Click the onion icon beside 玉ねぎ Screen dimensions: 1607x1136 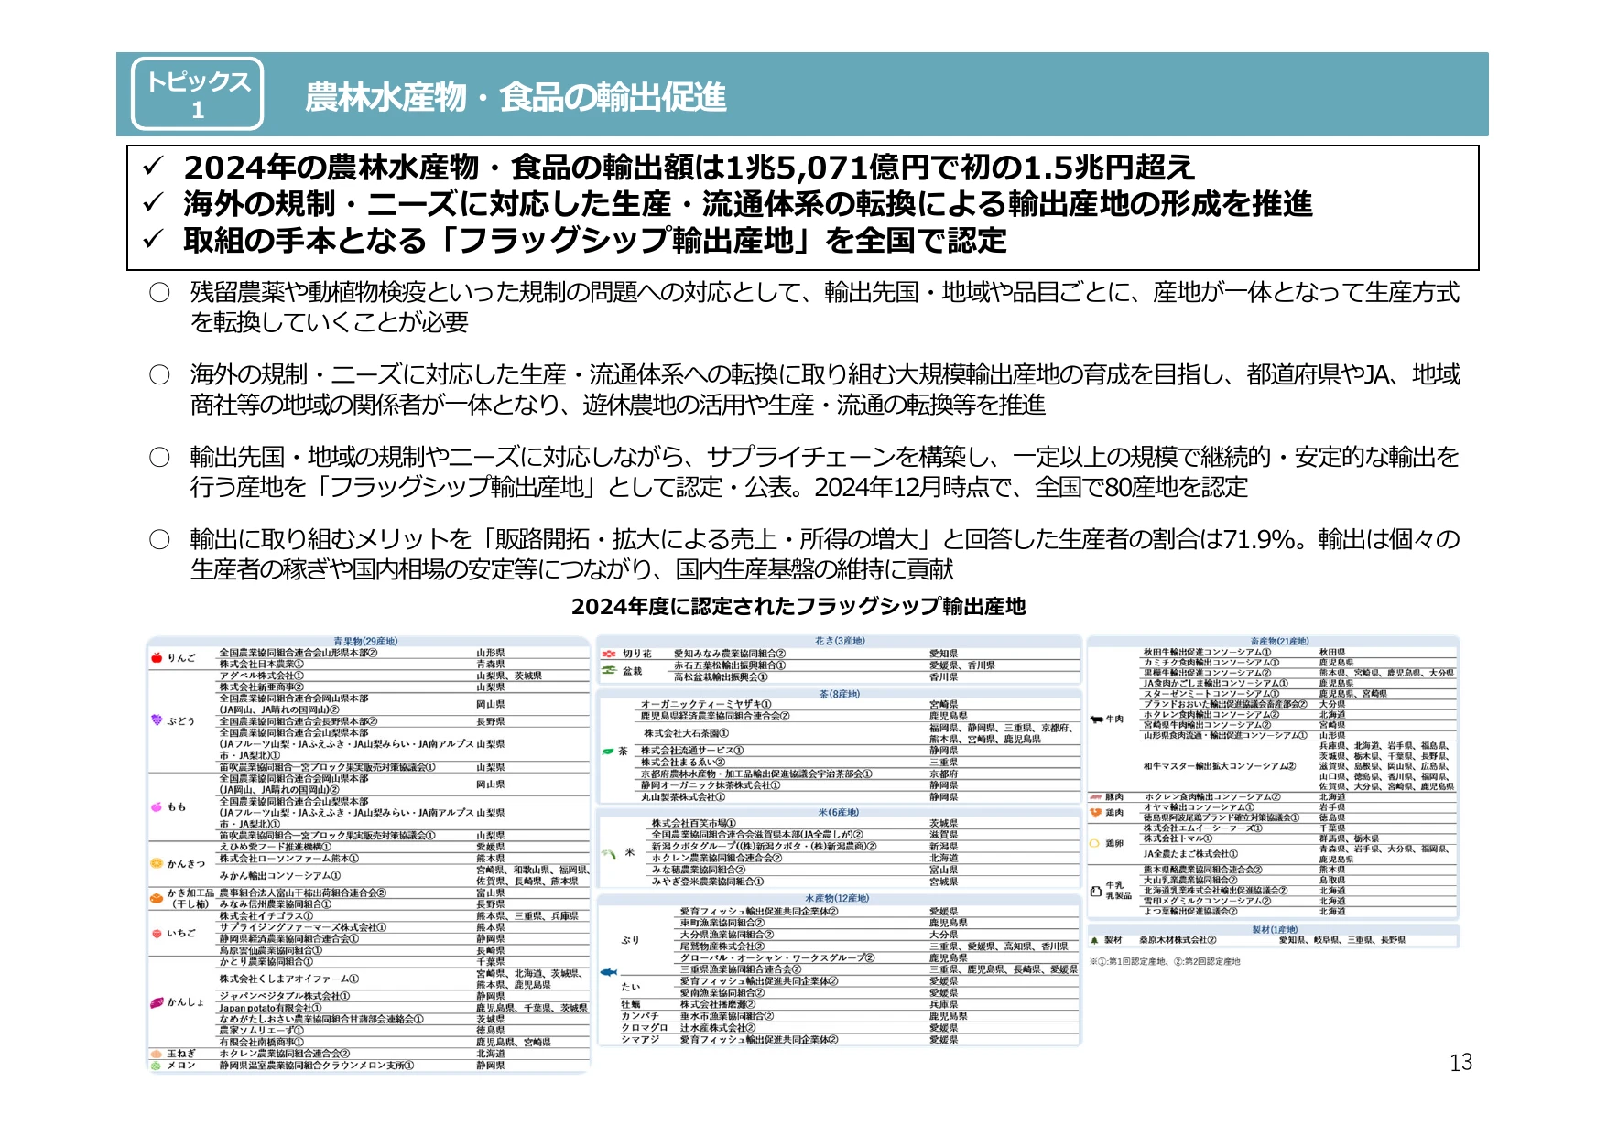tap(157, 1054)
